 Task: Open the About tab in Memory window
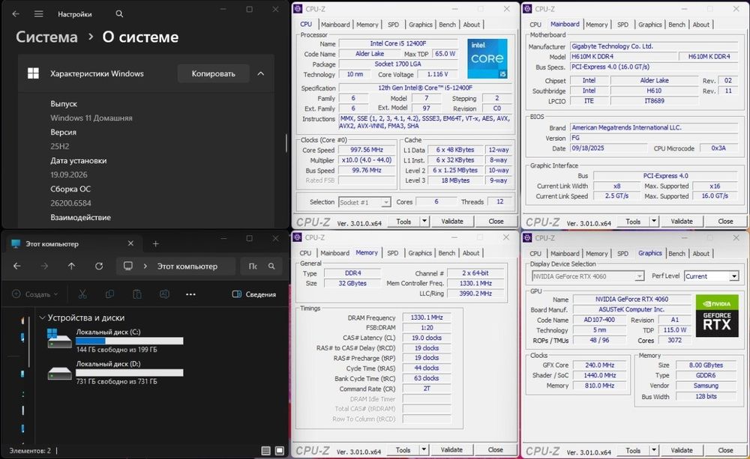coord(471,252)
